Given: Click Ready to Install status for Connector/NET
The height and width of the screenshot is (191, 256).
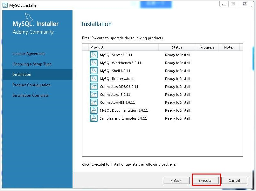Looking at the screenshot, I should click(x=178, y=102).
